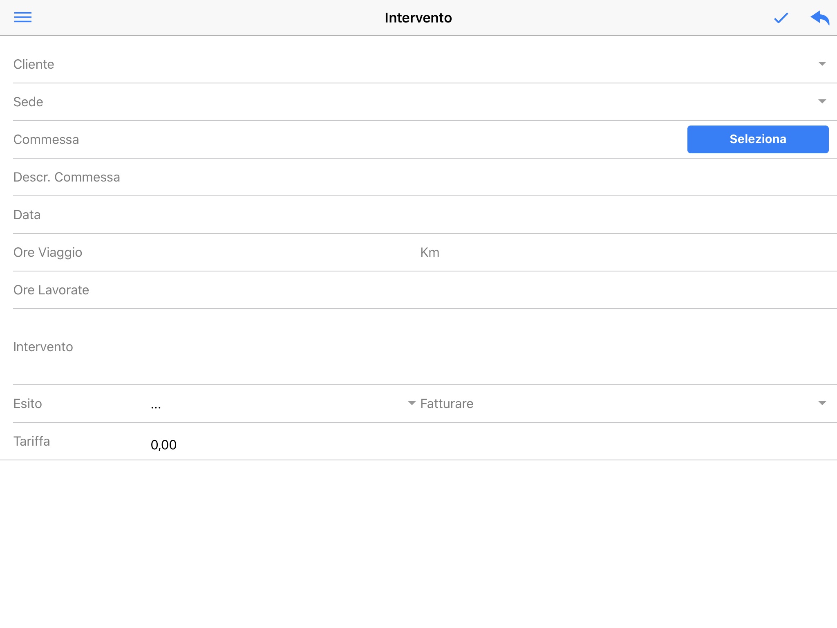Click the Intervento page title
Viewport: 837px width, 628px height.
click(418, 18)
